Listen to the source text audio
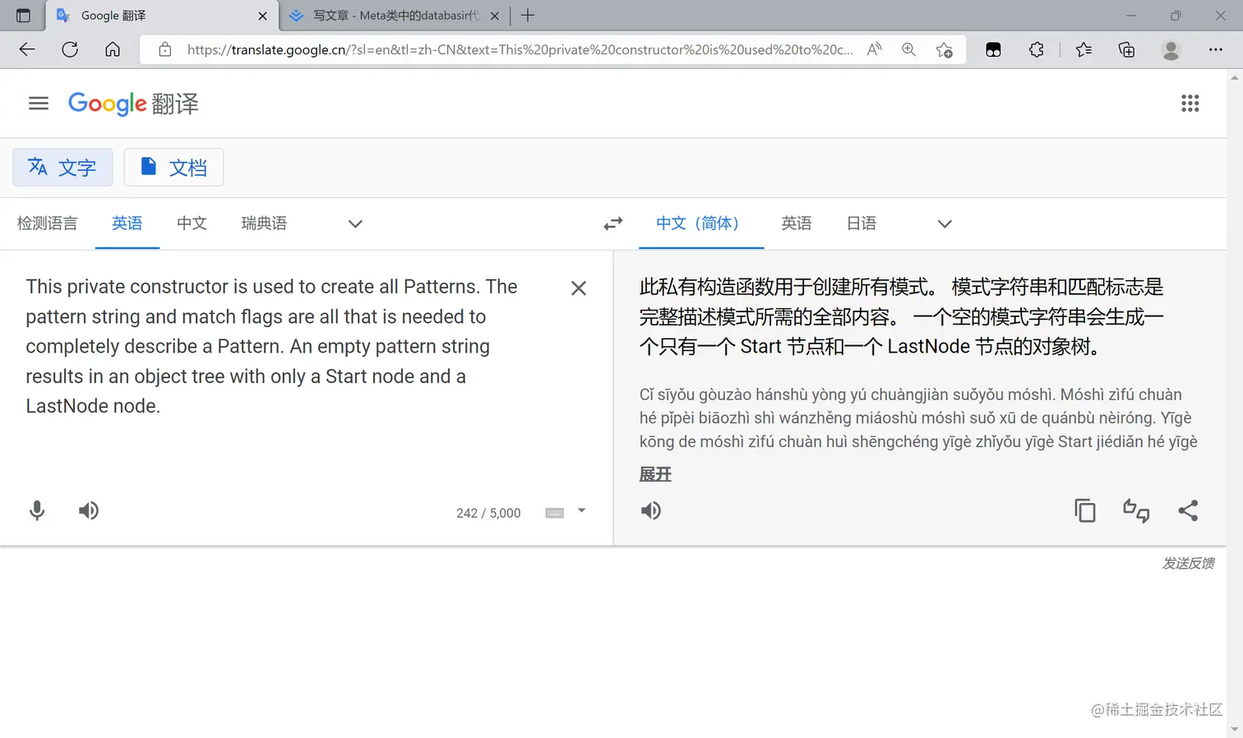 pos(89,510)
